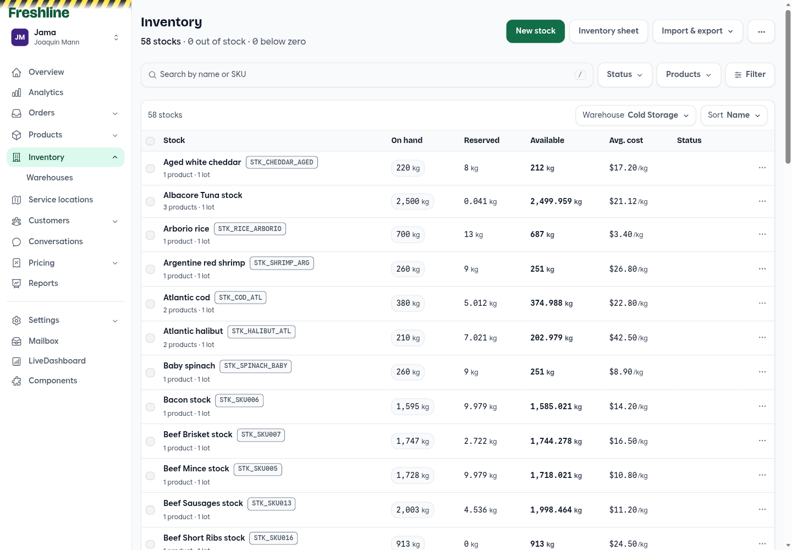Open the Overview home icon
Screen dimensions: 792x550
tap(16, 72)
